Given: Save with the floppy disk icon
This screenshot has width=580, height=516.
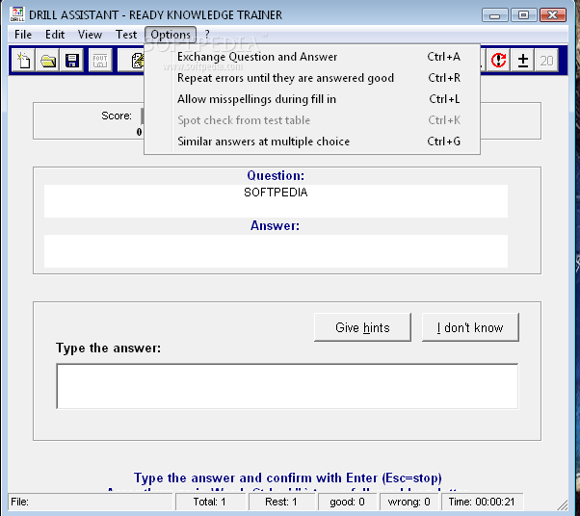Looking at the screenshot, I should click(x=71, y=61).
